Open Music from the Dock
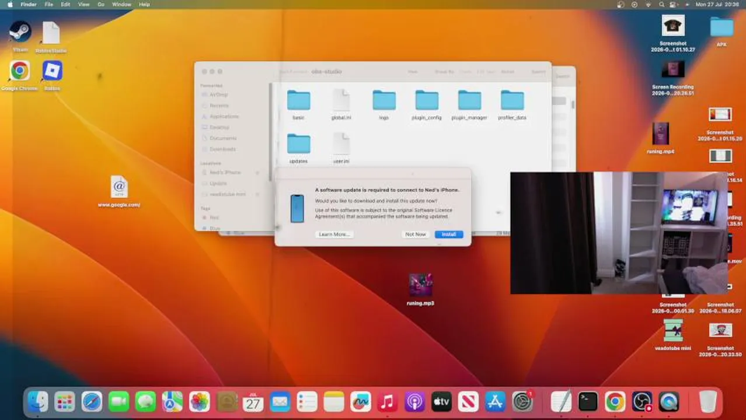Screen dimensions: 746x420 (x=388, y=401)
